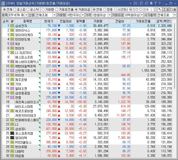The image size is (178, 160).
Task: Click the 신 badge in the LG화학 row
Action: tap(12, 151)
